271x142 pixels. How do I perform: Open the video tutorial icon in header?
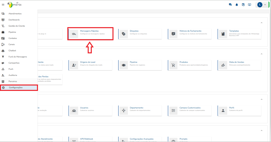pyautogui.click(x=249, y=5)
